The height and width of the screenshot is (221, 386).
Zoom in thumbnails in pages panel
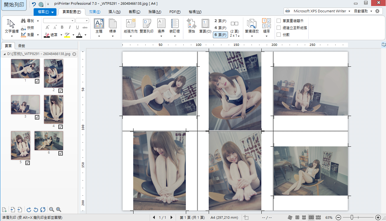[59, 210]
